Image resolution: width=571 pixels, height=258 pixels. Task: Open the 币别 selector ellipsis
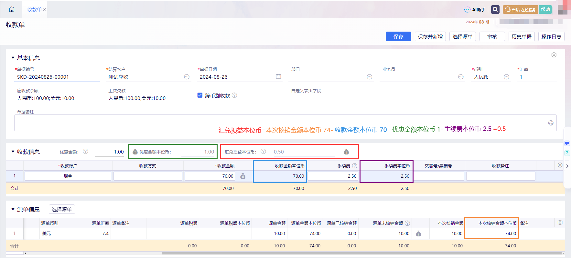pos(507,77)
